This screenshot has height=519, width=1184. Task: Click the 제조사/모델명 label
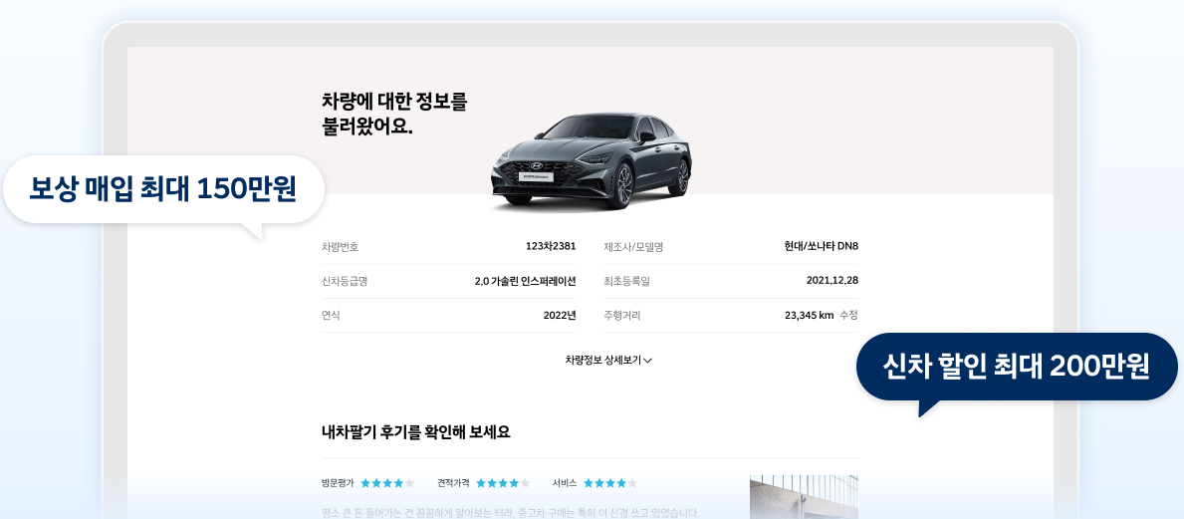(x=632, y=247)
